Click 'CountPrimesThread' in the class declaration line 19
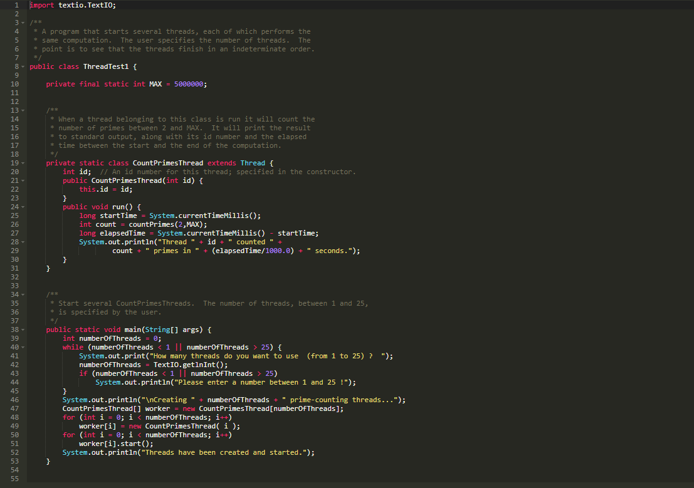The width and height of the screenshot is (694, 488). 168,163
